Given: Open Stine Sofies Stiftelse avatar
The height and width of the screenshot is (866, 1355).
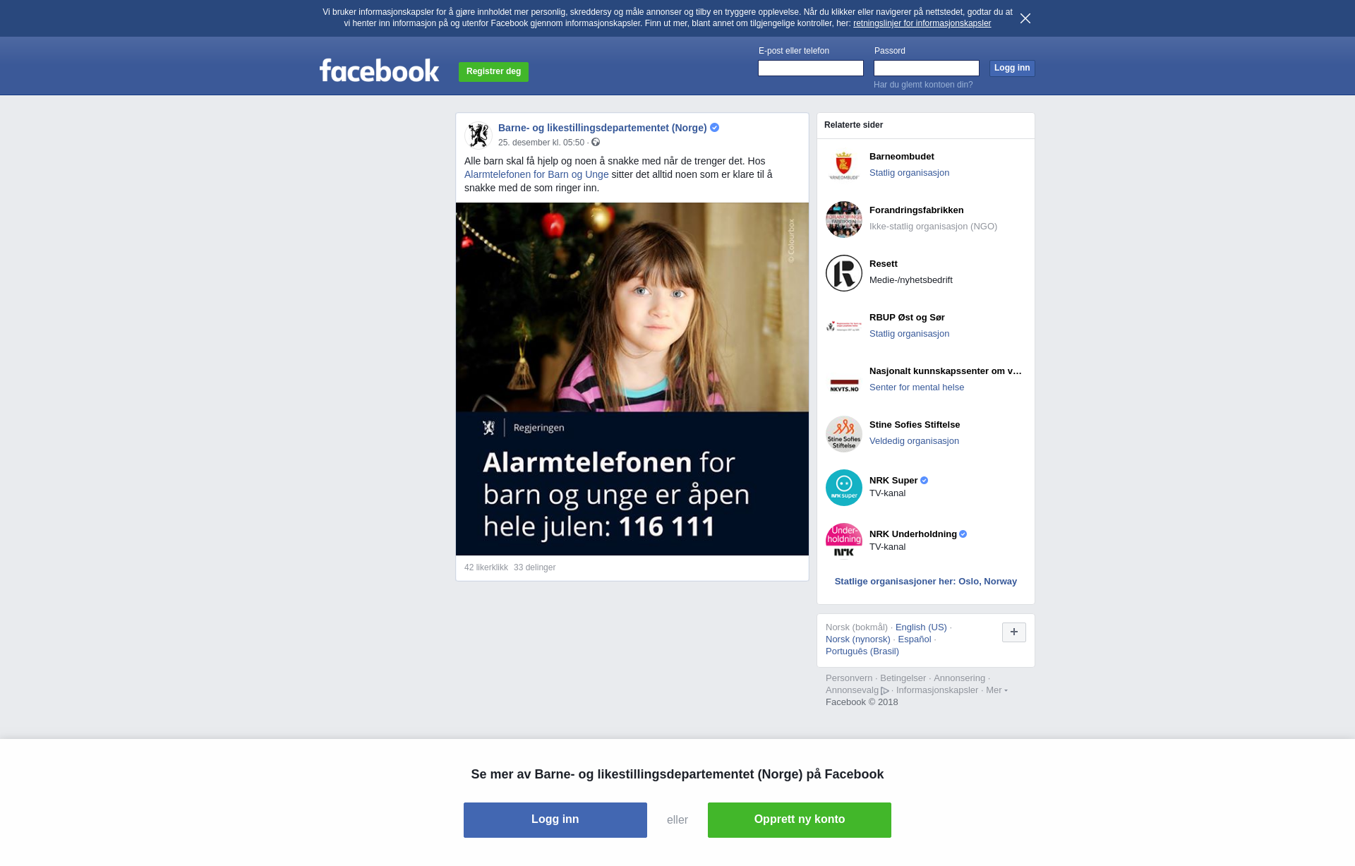Looking at the screenshot, I should 844,434.
